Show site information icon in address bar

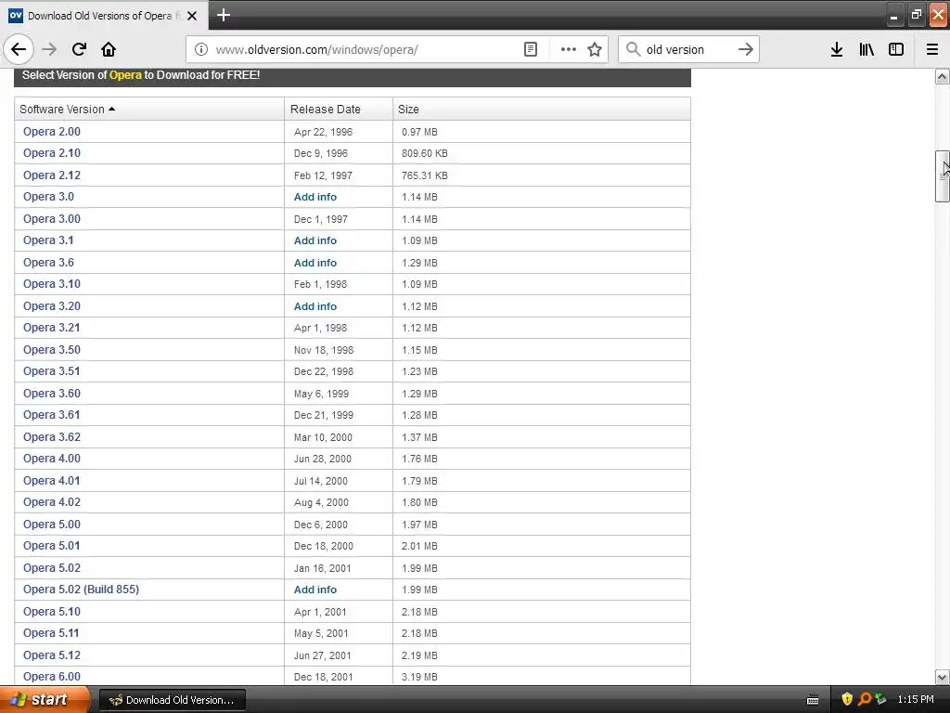tap(201, 49)
